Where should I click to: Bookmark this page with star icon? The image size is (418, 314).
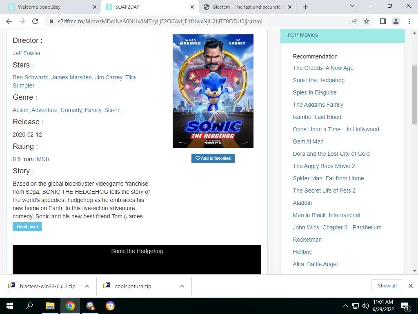(367, 21)
